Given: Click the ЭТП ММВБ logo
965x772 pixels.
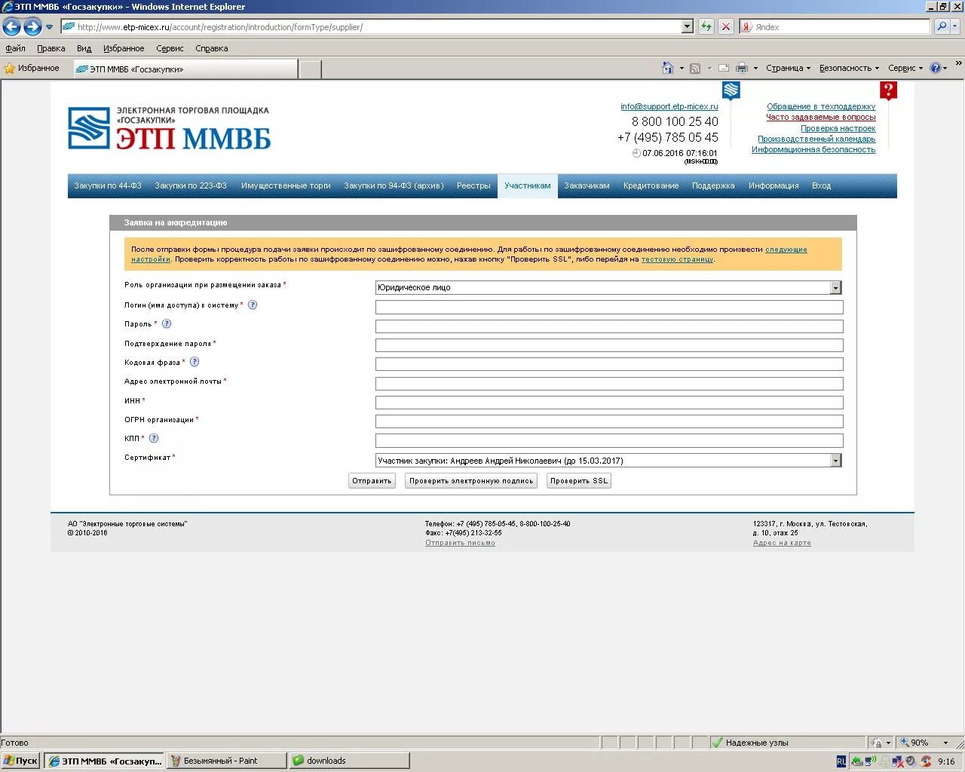Looking at the screenshot, I should [169, 127].
